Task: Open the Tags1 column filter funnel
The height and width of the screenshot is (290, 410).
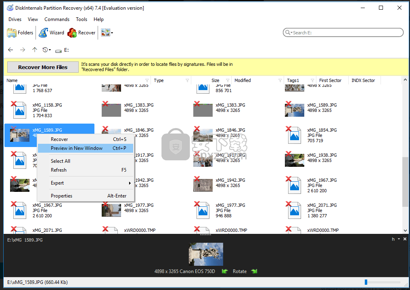Action: point(312,80)
